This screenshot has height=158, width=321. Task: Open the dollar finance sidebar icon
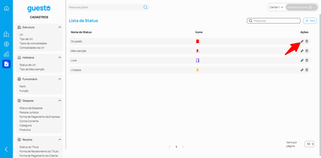tap(6, 44)
